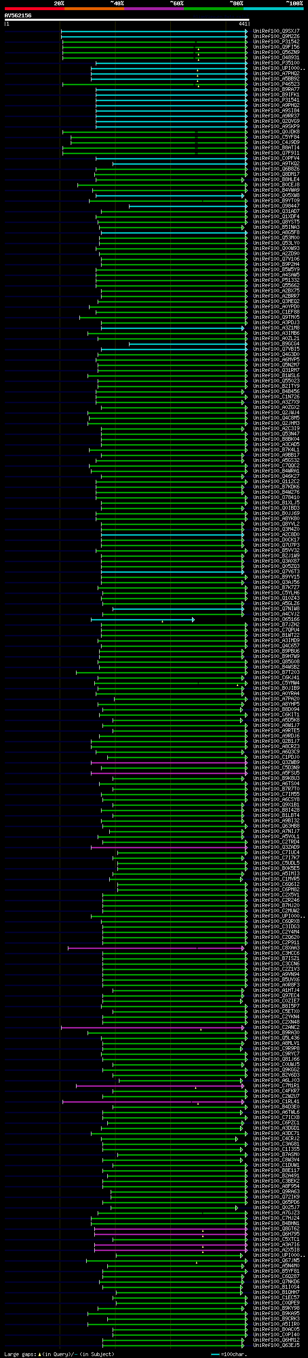Open hit UniRef100_P46523
Image resolution: width=308 pixels, height=1358 pixels.
(x=276, y=84)
